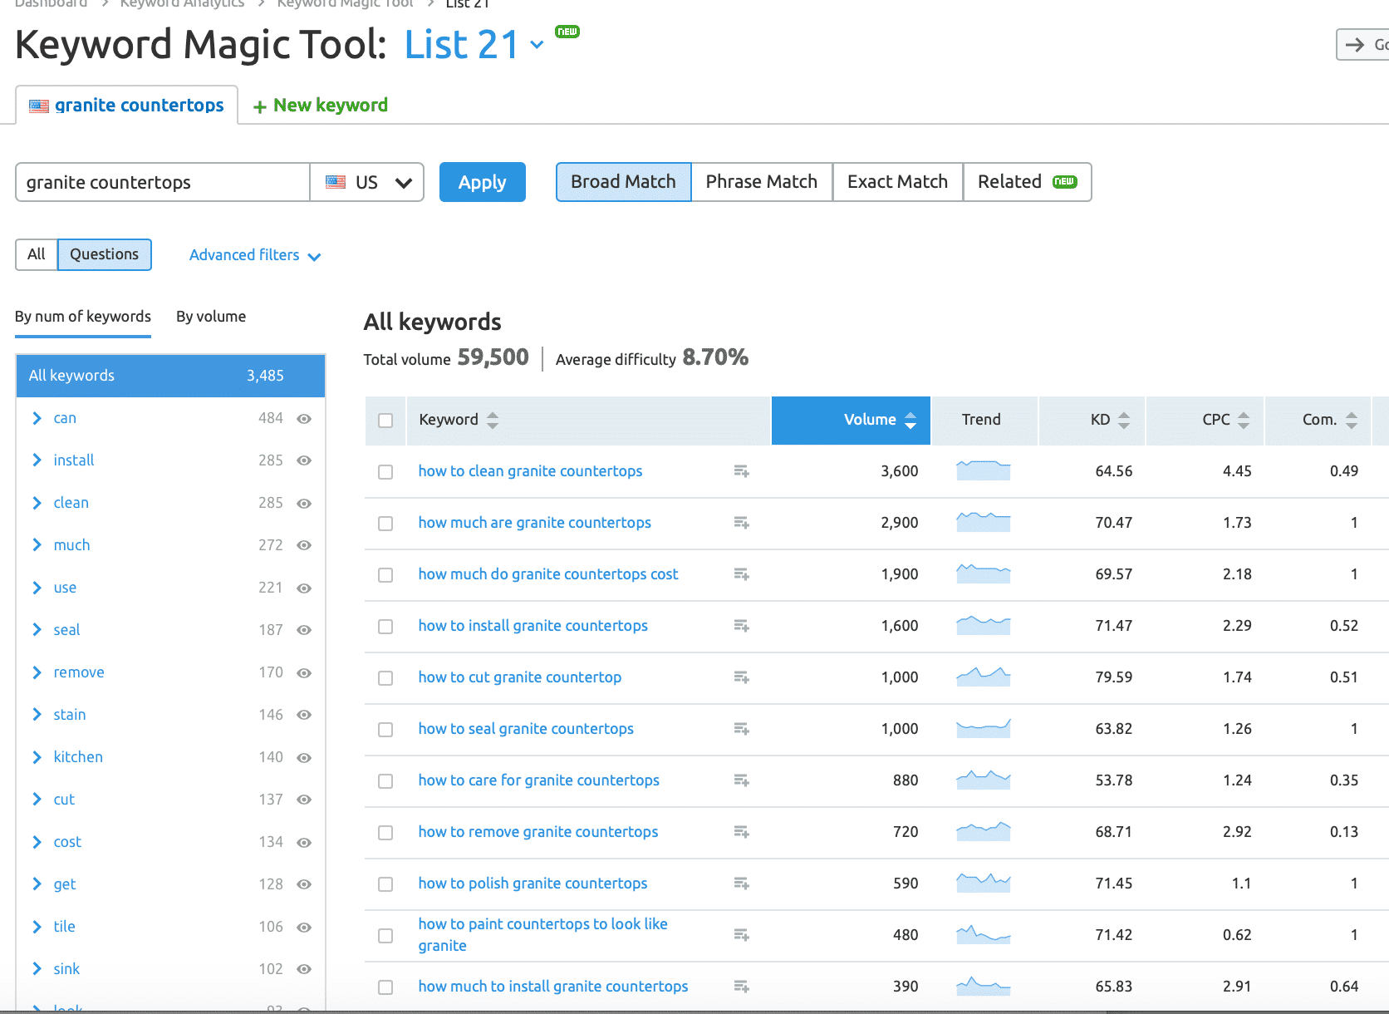1389x1014 pixels.
Task: Click add-to-list icon for 'how to install granite countertops'
Action: (x=741, y=626)
